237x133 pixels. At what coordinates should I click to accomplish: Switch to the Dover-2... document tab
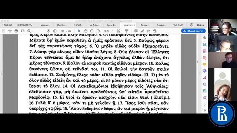[111, 25]
